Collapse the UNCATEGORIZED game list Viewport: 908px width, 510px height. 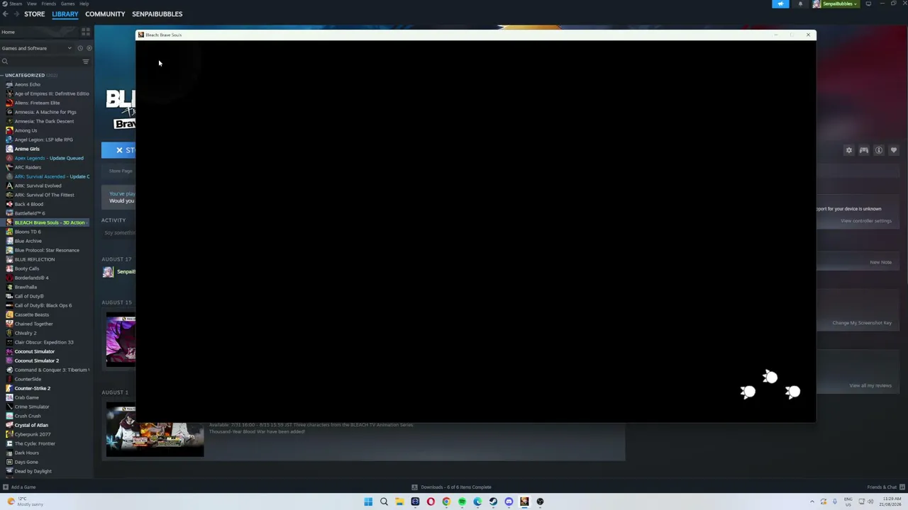[x=25, y=75]
